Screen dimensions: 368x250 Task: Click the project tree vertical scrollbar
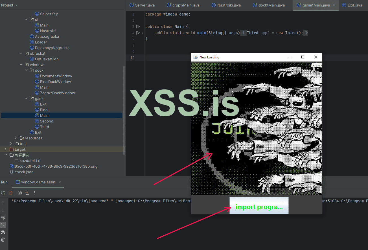124,111
